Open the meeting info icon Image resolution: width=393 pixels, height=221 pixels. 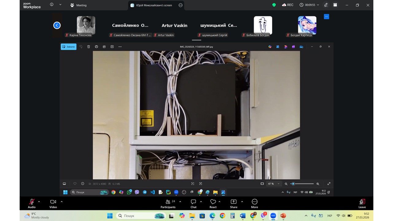[52, 5]
